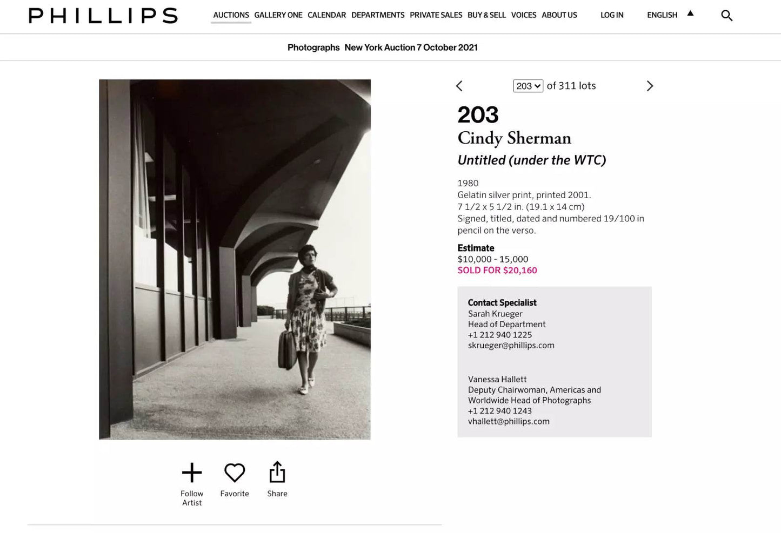Expand the English language selector
781x533 pixels.
pos(662,15)
